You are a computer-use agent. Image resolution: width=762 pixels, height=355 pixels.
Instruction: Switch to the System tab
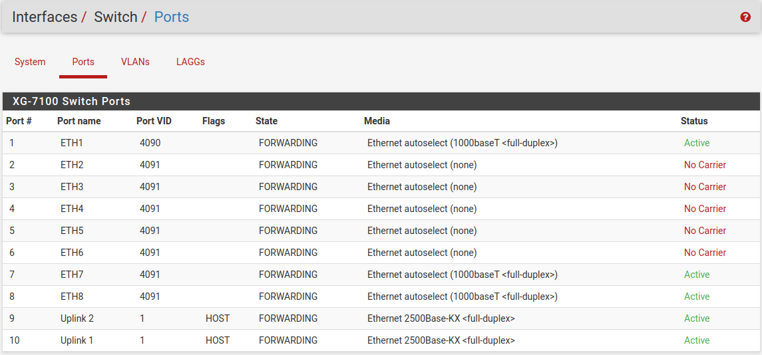pos(30,62)
